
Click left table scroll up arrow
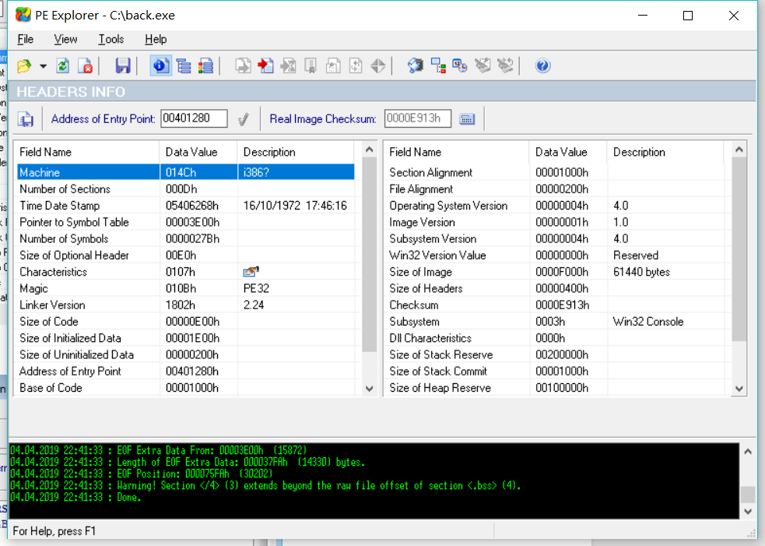point(370,150)
